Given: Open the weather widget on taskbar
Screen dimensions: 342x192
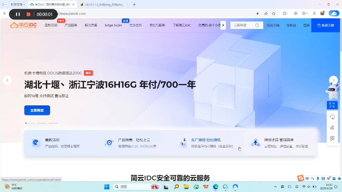Looking at the screenshot, I should 13,187.
